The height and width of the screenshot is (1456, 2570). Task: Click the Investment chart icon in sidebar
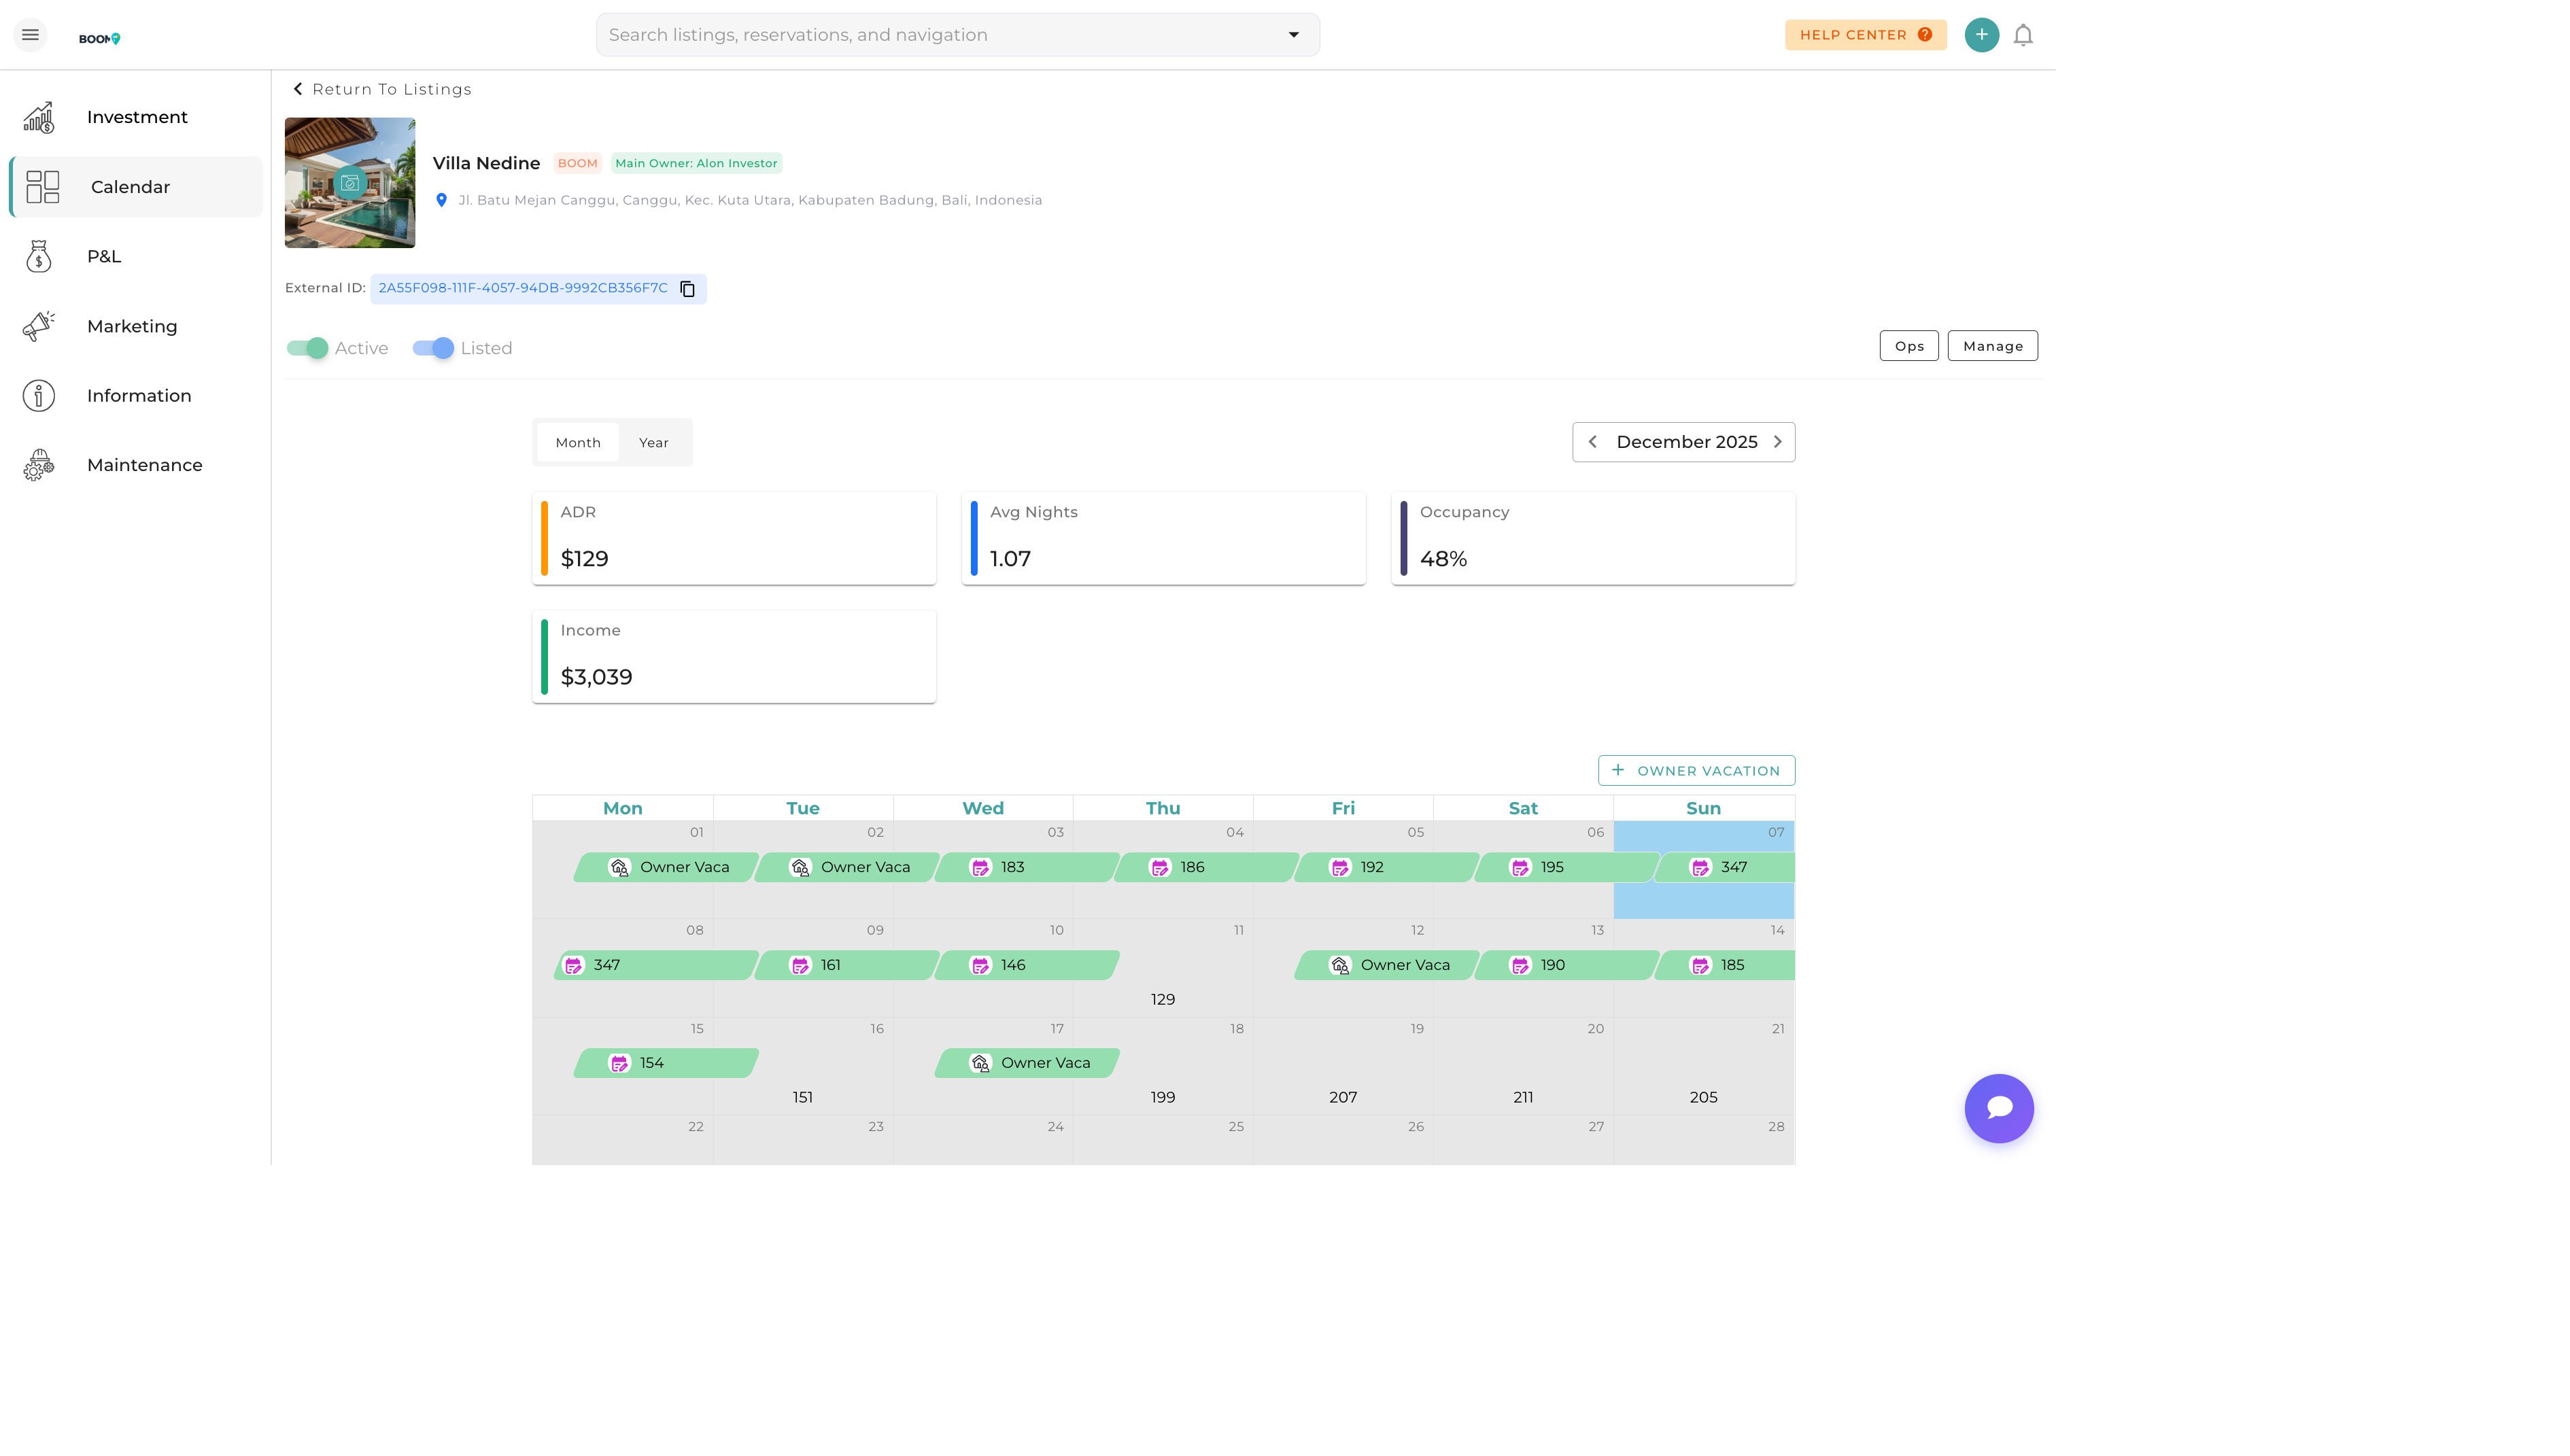tap(39, 117)
